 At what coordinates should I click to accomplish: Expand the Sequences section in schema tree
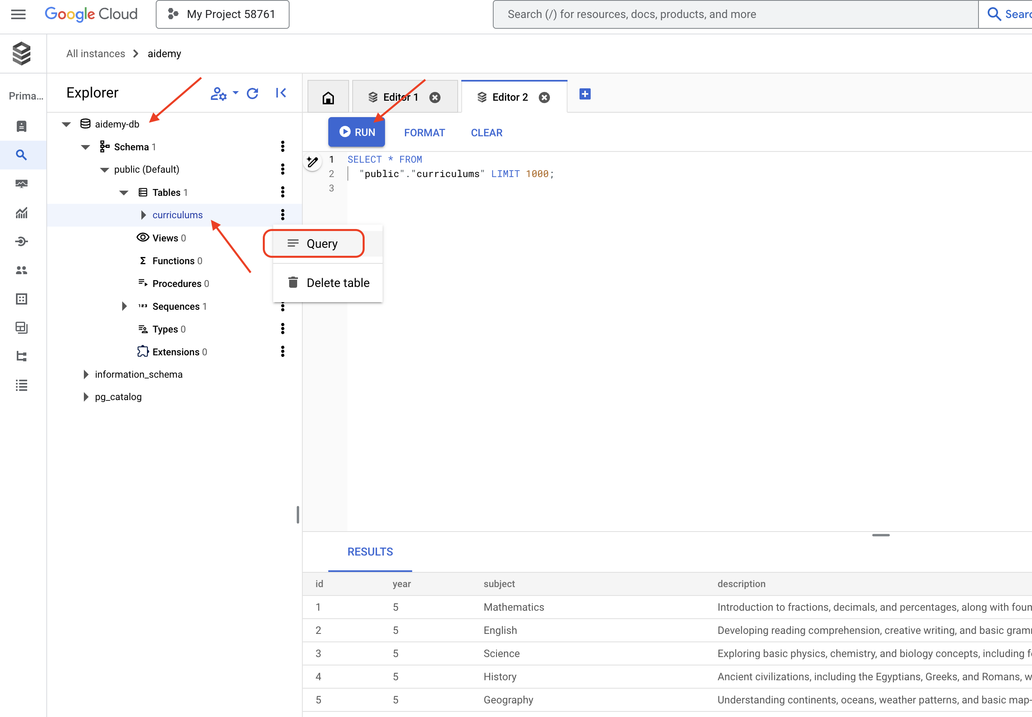click(124, 306)
